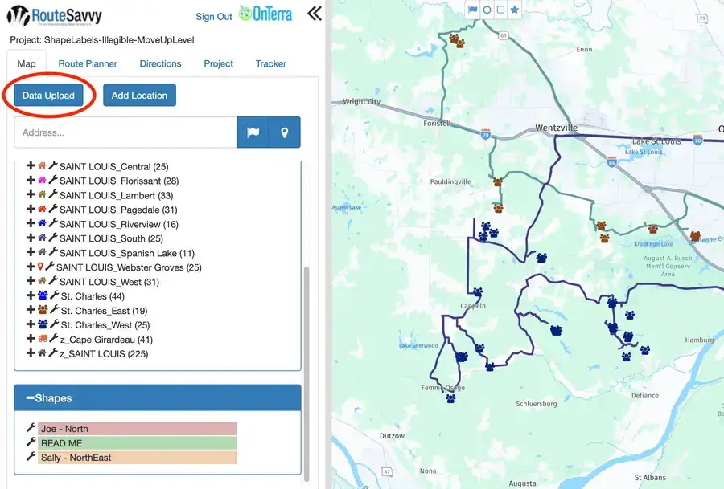Select the rectangle draw tool in map toolbar
724x489 pixels.
(x=500, y=10)
